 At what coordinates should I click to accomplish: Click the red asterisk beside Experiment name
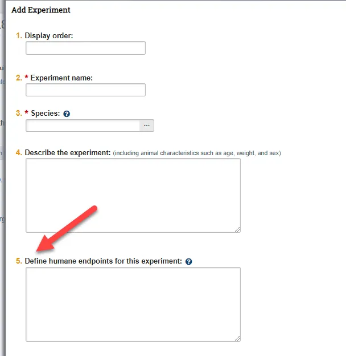[x=26, y=78]
